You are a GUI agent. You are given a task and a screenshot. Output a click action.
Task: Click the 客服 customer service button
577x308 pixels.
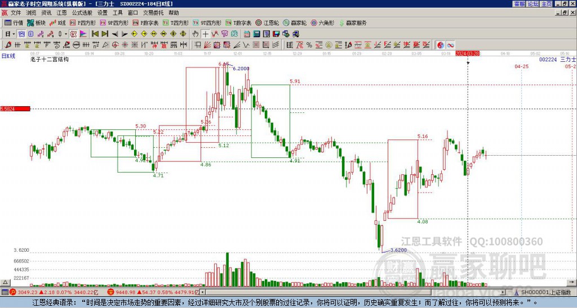[x=519, y=4]
